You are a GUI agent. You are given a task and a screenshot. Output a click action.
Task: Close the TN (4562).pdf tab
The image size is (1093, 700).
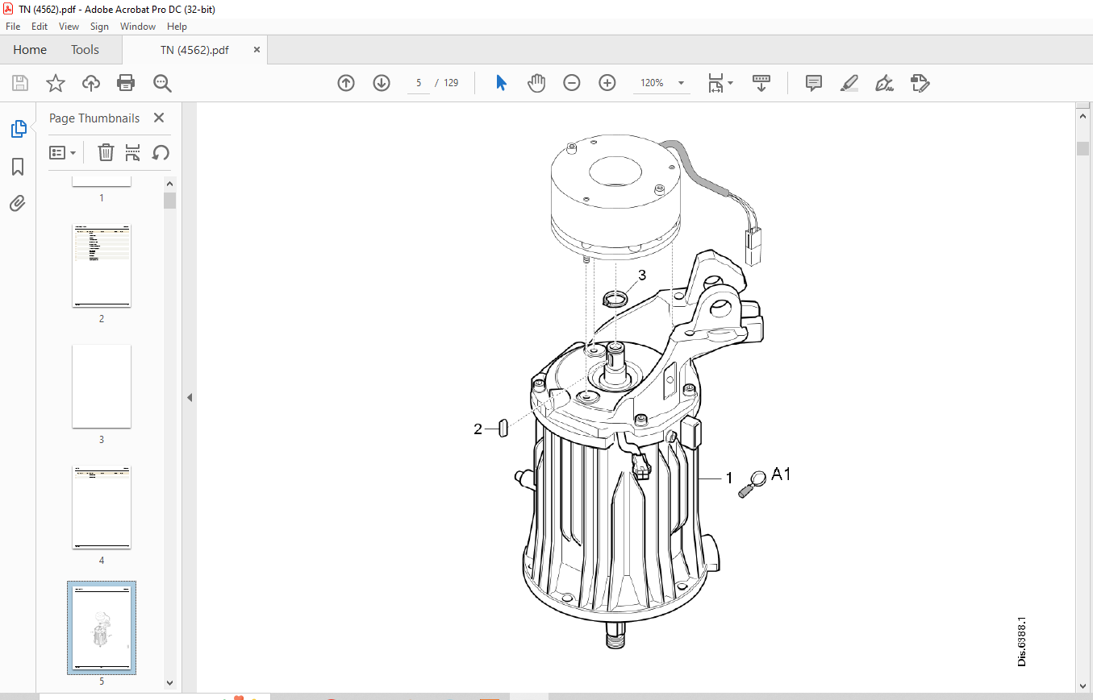(x=257, y=49)
